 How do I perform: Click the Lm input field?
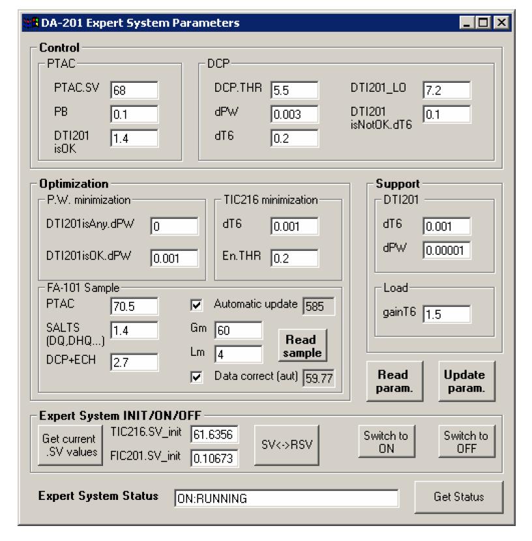[239, 355]
